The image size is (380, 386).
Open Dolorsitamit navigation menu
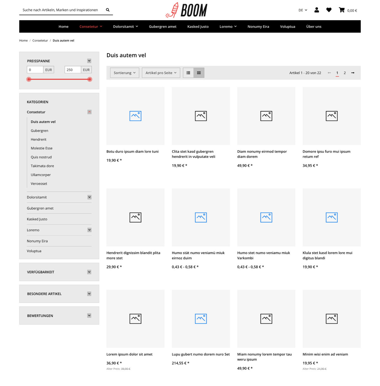[125, 27]
